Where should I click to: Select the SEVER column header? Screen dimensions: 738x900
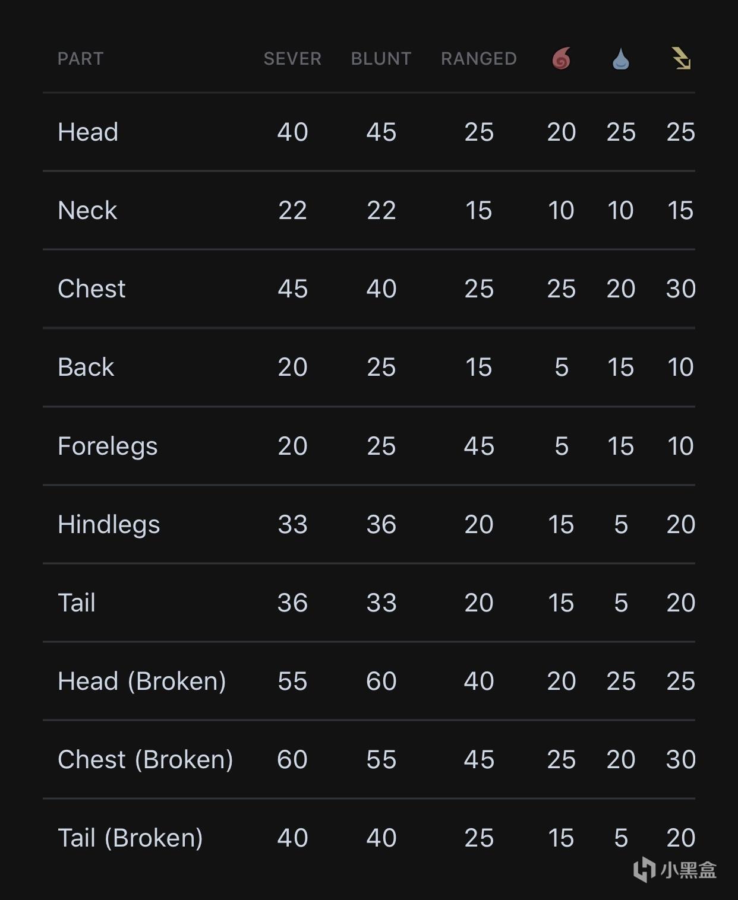click(292, 59)
